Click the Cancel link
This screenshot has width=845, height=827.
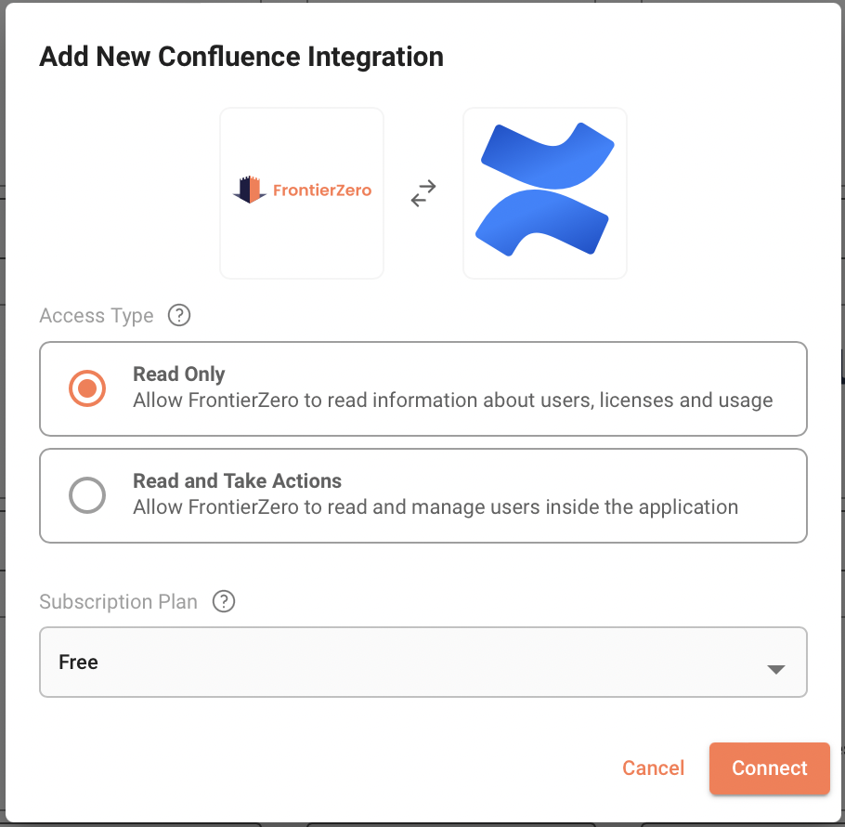pyautogui.click(x=653, y=768)
